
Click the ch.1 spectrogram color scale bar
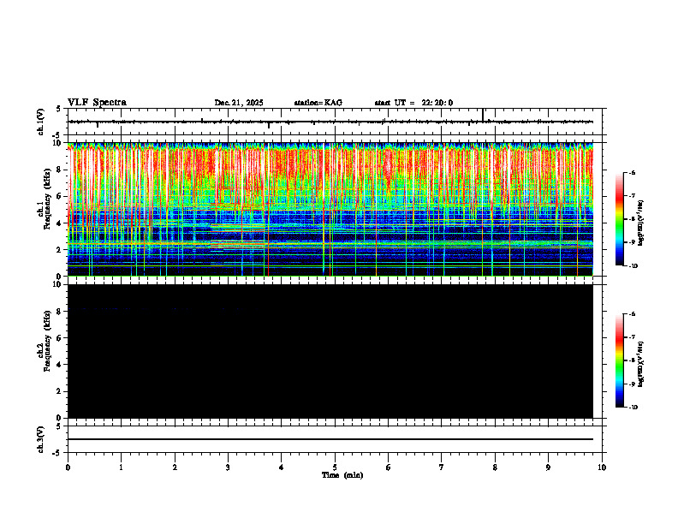(620, 219)
